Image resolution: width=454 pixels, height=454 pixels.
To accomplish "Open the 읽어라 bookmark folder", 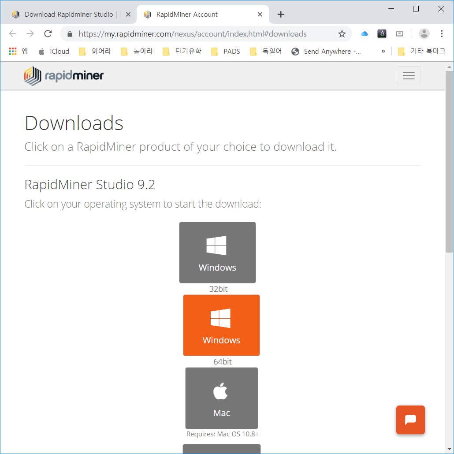I will pos(95,51).
